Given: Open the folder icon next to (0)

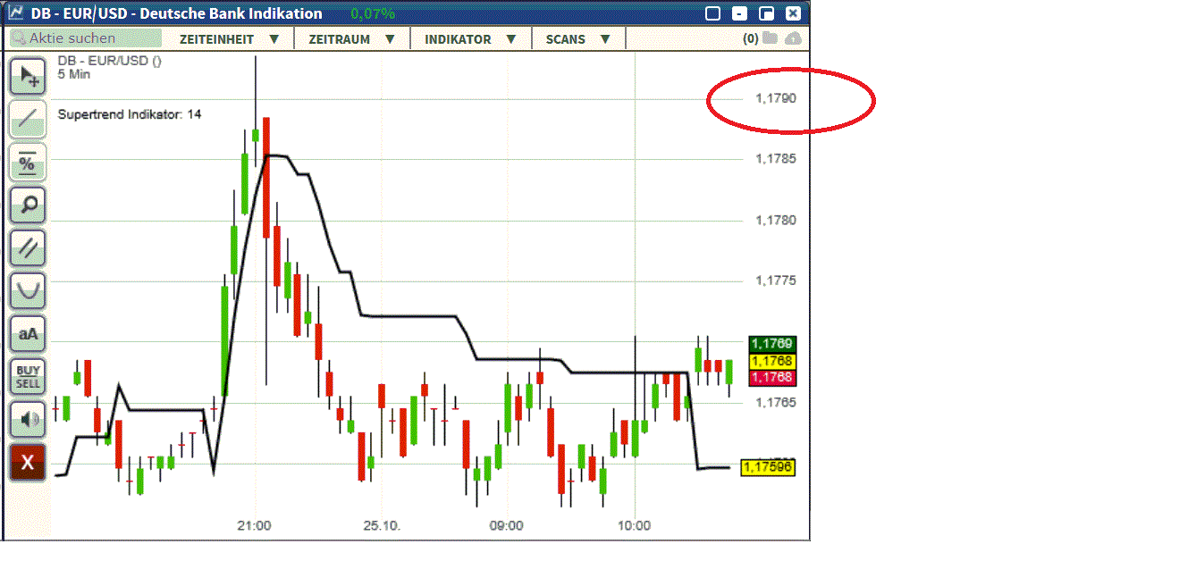Looking at the screenshot, I should pyautogui.click(x=770, y=38).
